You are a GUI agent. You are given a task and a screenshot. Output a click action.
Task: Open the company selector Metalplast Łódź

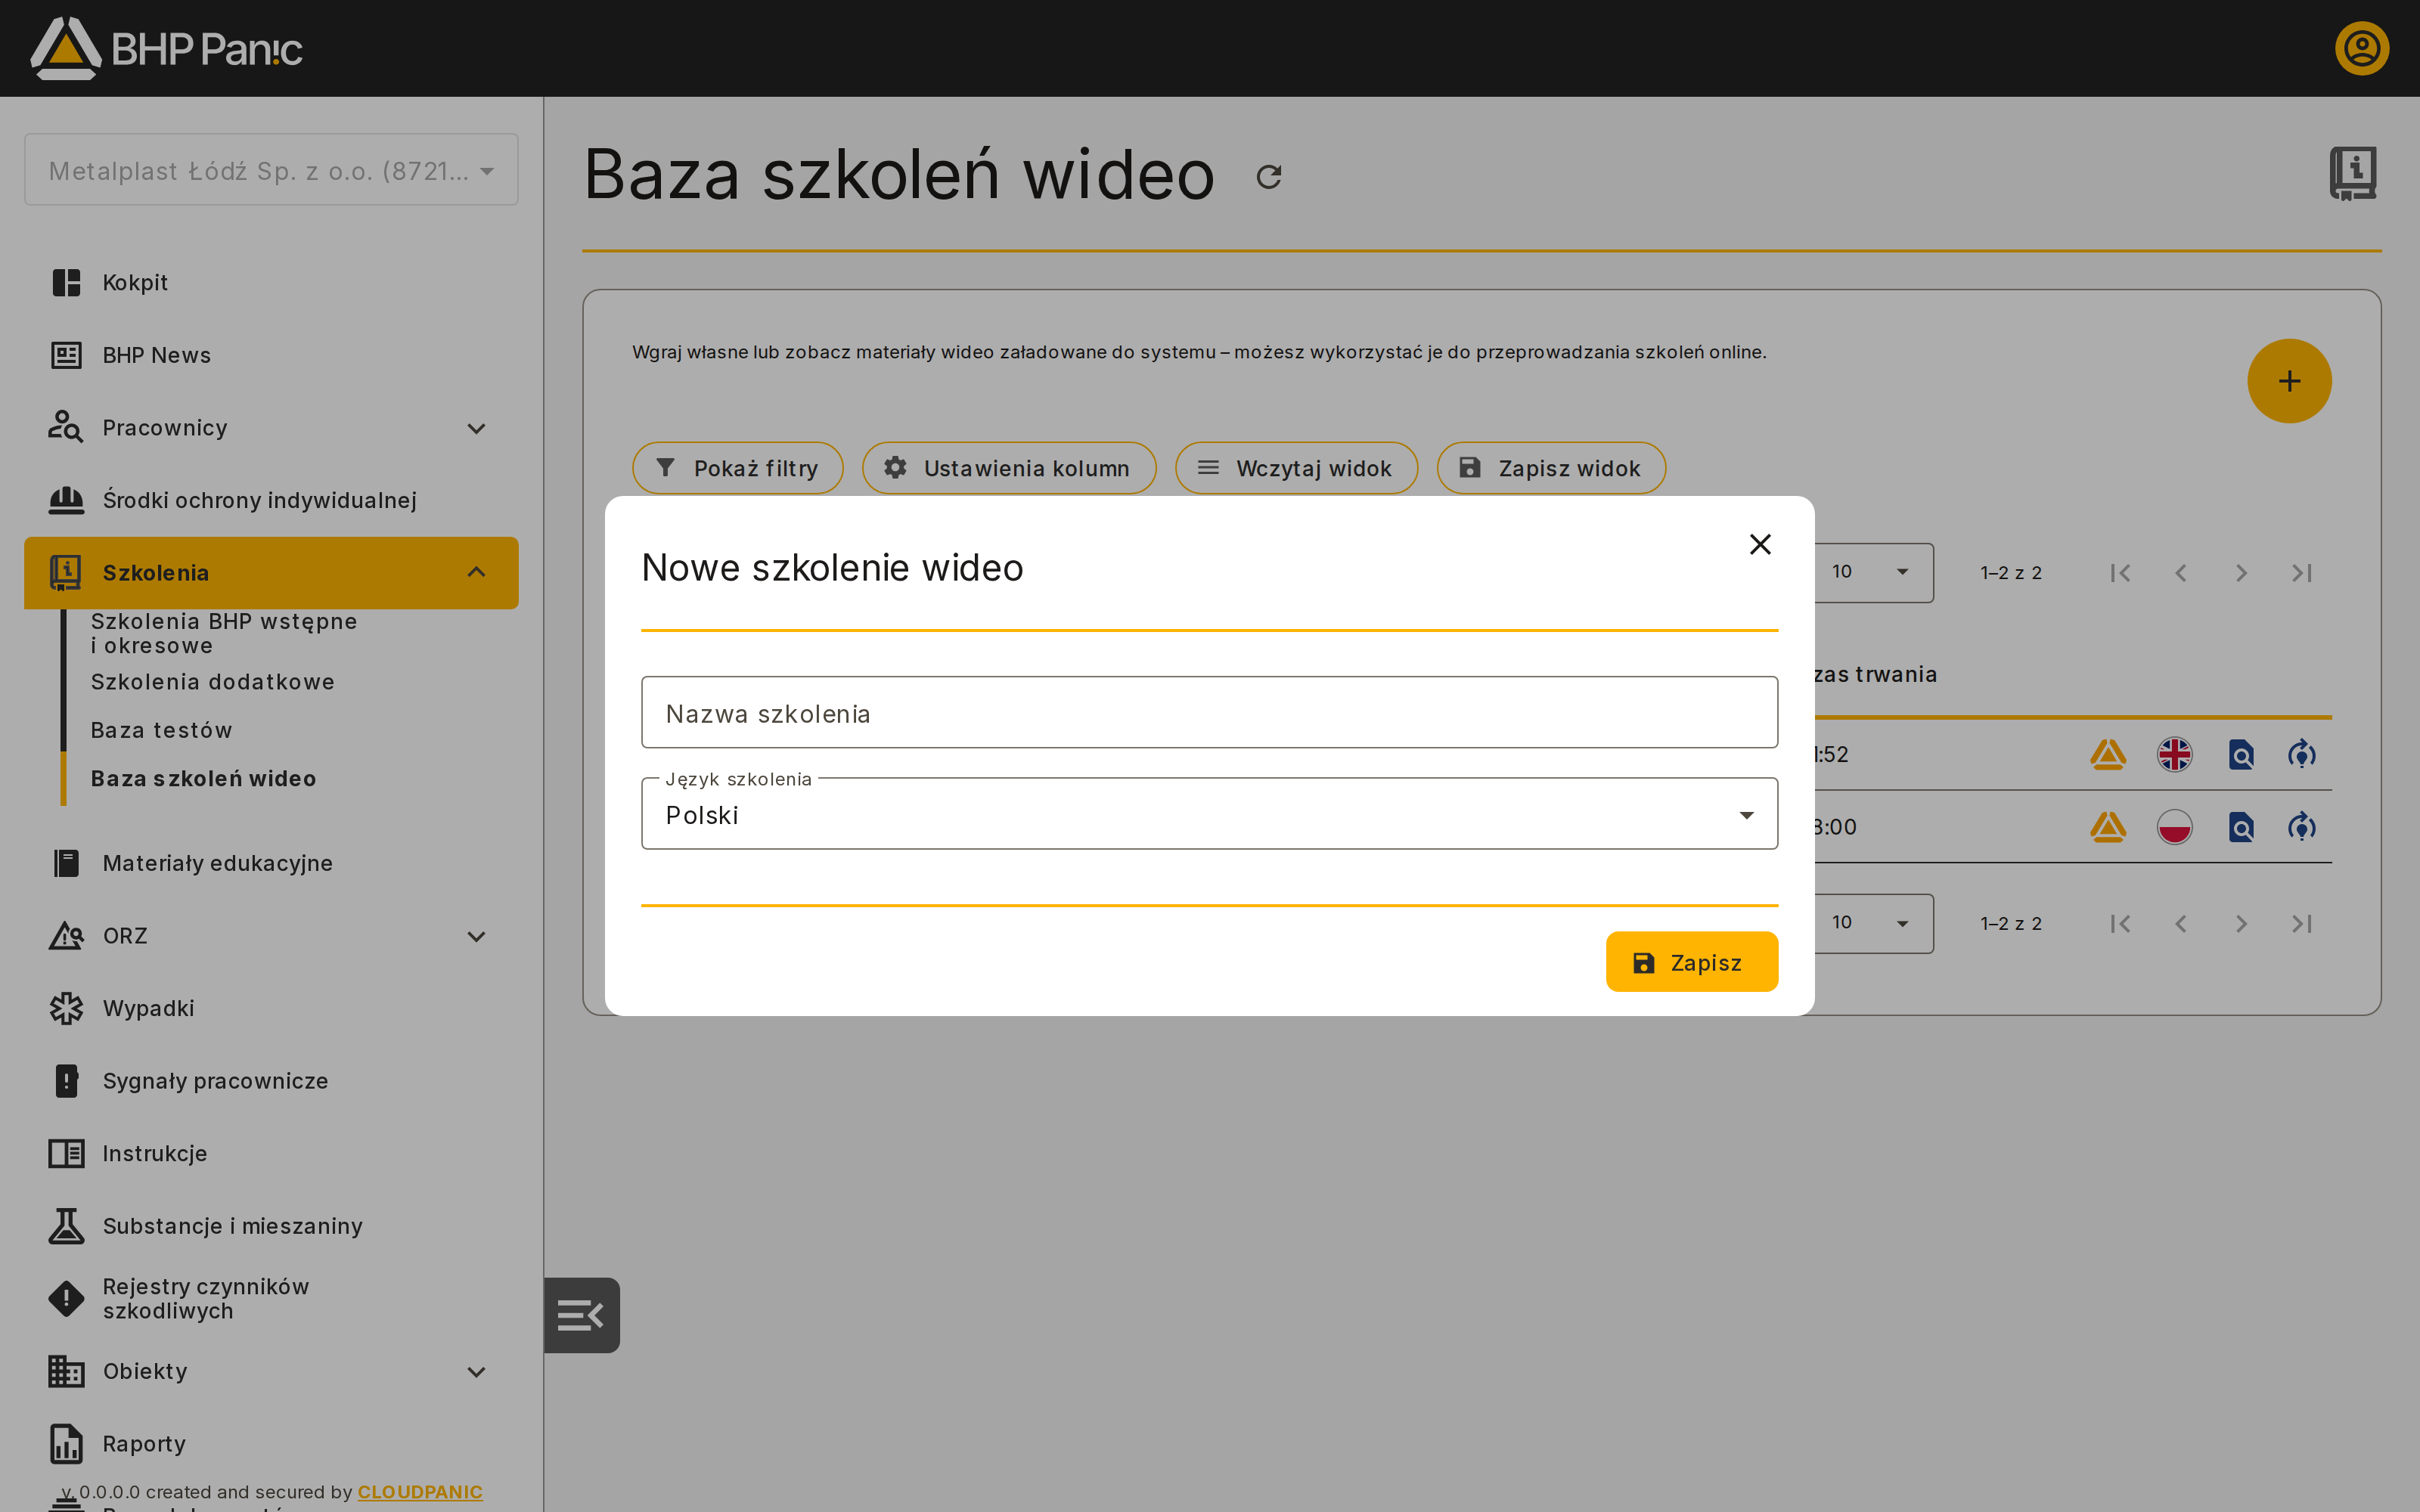271,170
